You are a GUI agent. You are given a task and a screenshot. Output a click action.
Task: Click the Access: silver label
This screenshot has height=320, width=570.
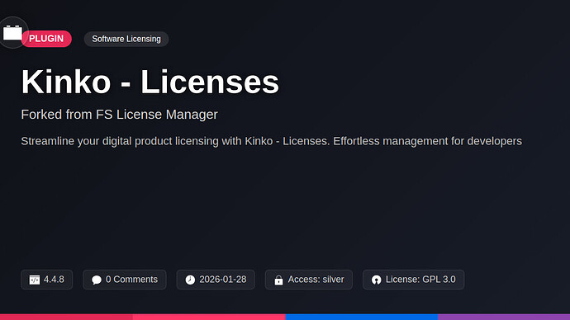pyautogui.click(x=316, y=280)
